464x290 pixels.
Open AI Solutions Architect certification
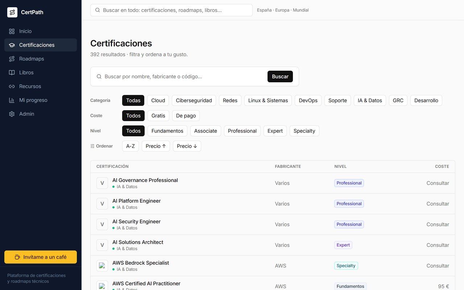click(138, 242)
